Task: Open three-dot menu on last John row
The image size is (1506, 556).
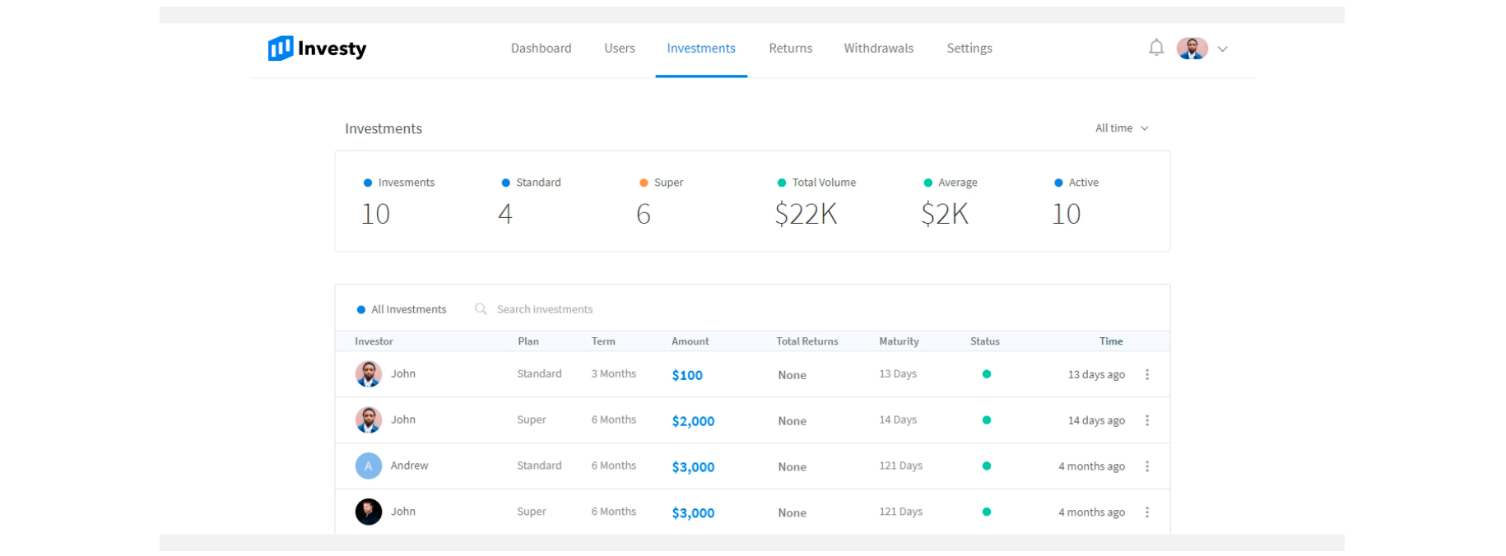Action: click(1147, 512)
